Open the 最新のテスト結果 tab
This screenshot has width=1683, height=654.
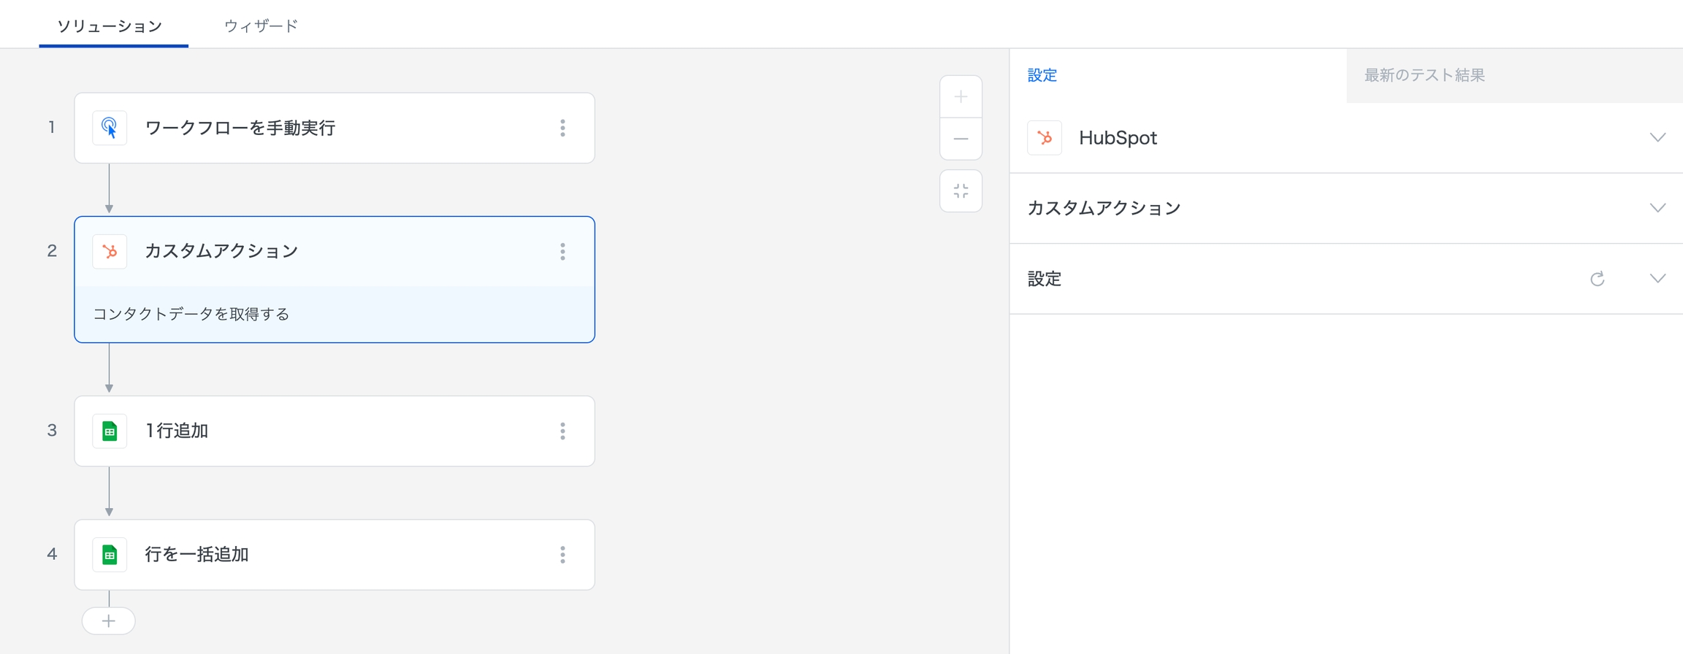point(1424,75)
